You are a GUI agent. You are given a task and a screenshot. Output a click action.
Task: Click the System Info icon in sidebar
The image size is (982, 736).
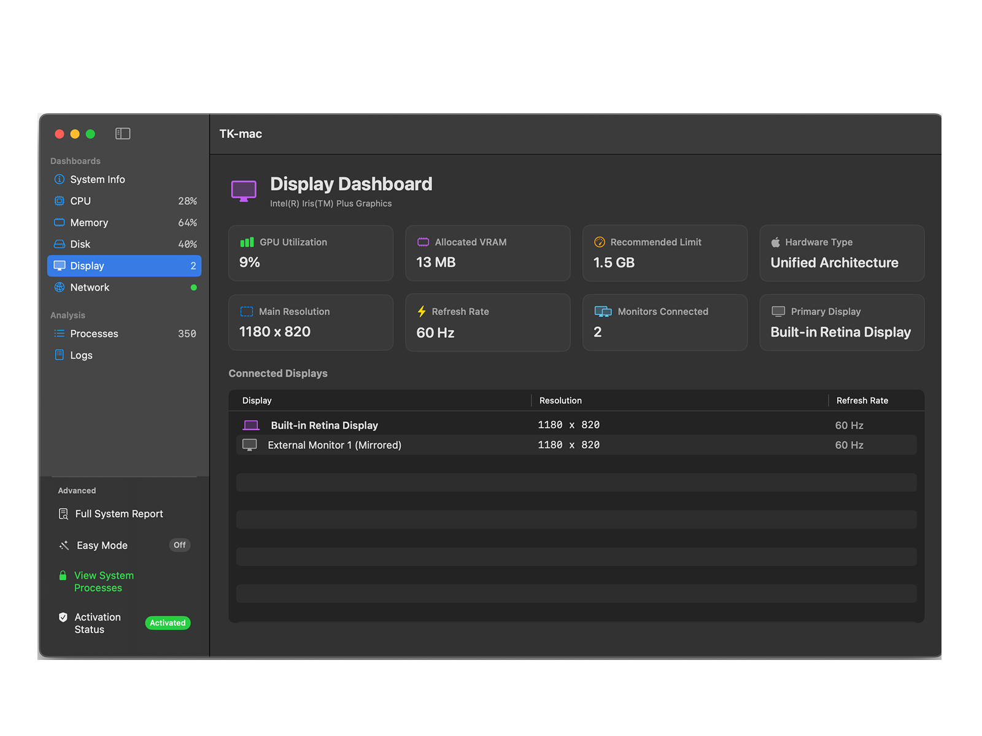click(x=60, y=179)
